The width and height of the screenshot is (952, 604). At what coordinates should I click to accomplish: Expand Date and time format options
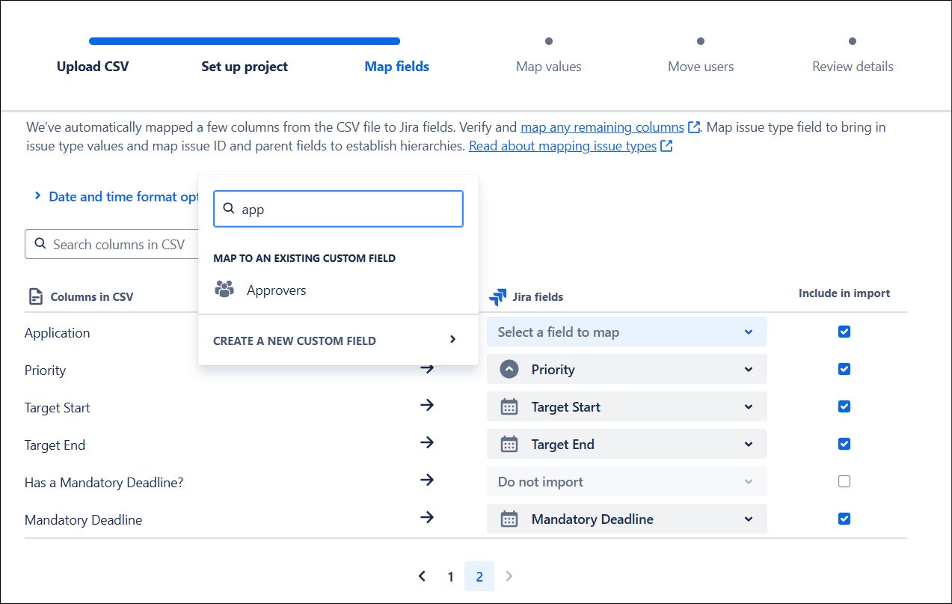[x=116, y=197]
